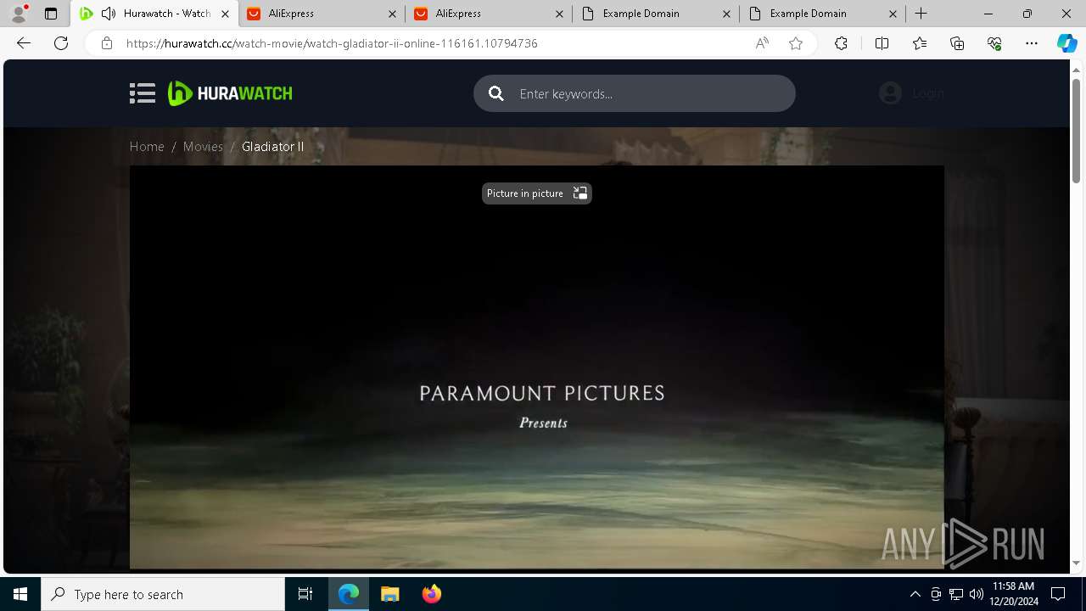Open the notifications center icon

pyautogui.click(x=1058, y=594)
